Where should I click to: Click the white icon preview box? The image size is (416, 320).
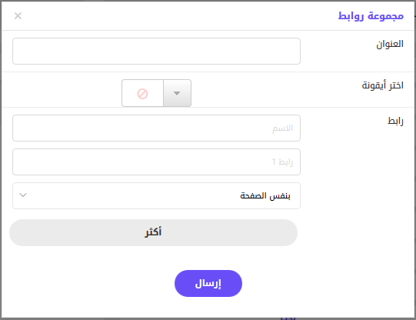point(142,93)
